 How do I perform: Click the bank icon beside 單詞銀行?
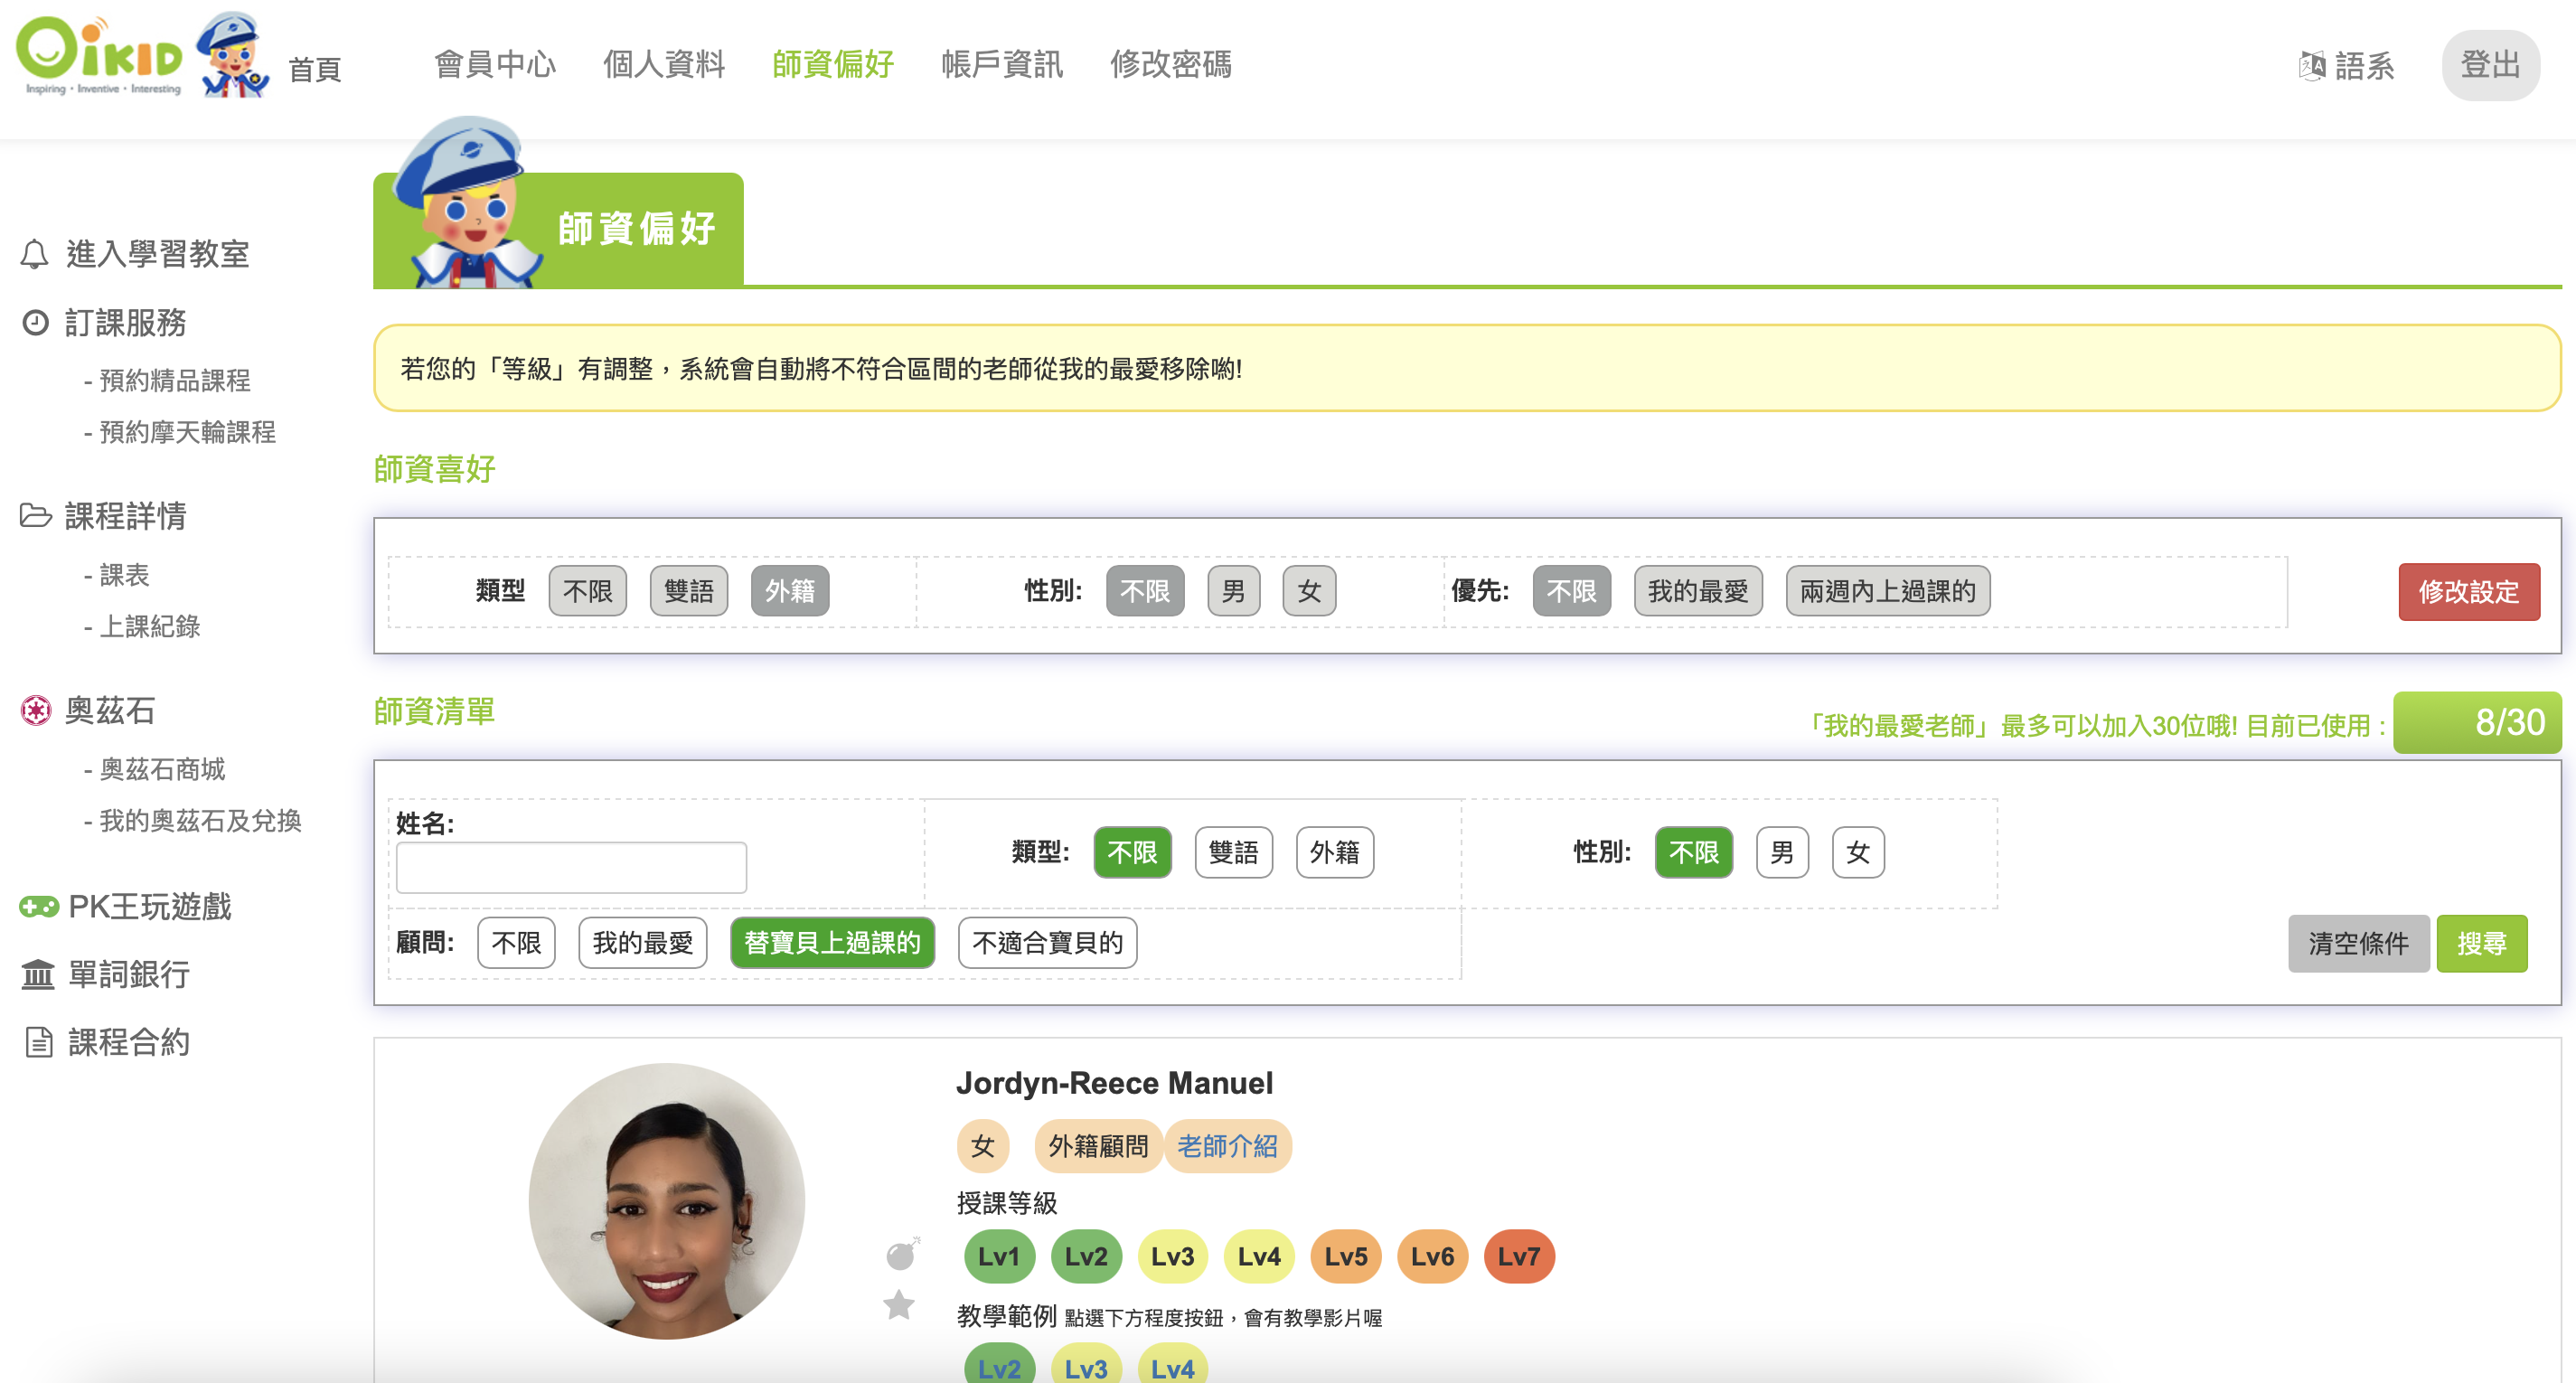click(x=38, y=974)
